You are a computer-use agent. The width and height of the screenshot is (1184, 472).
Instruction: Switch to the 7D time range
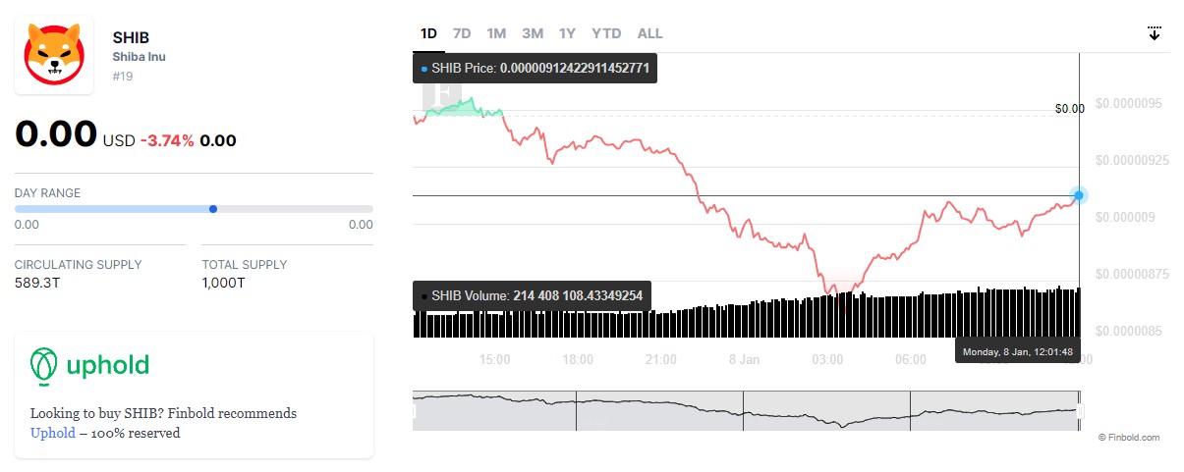pyautogui.click(x=461, y=33)
